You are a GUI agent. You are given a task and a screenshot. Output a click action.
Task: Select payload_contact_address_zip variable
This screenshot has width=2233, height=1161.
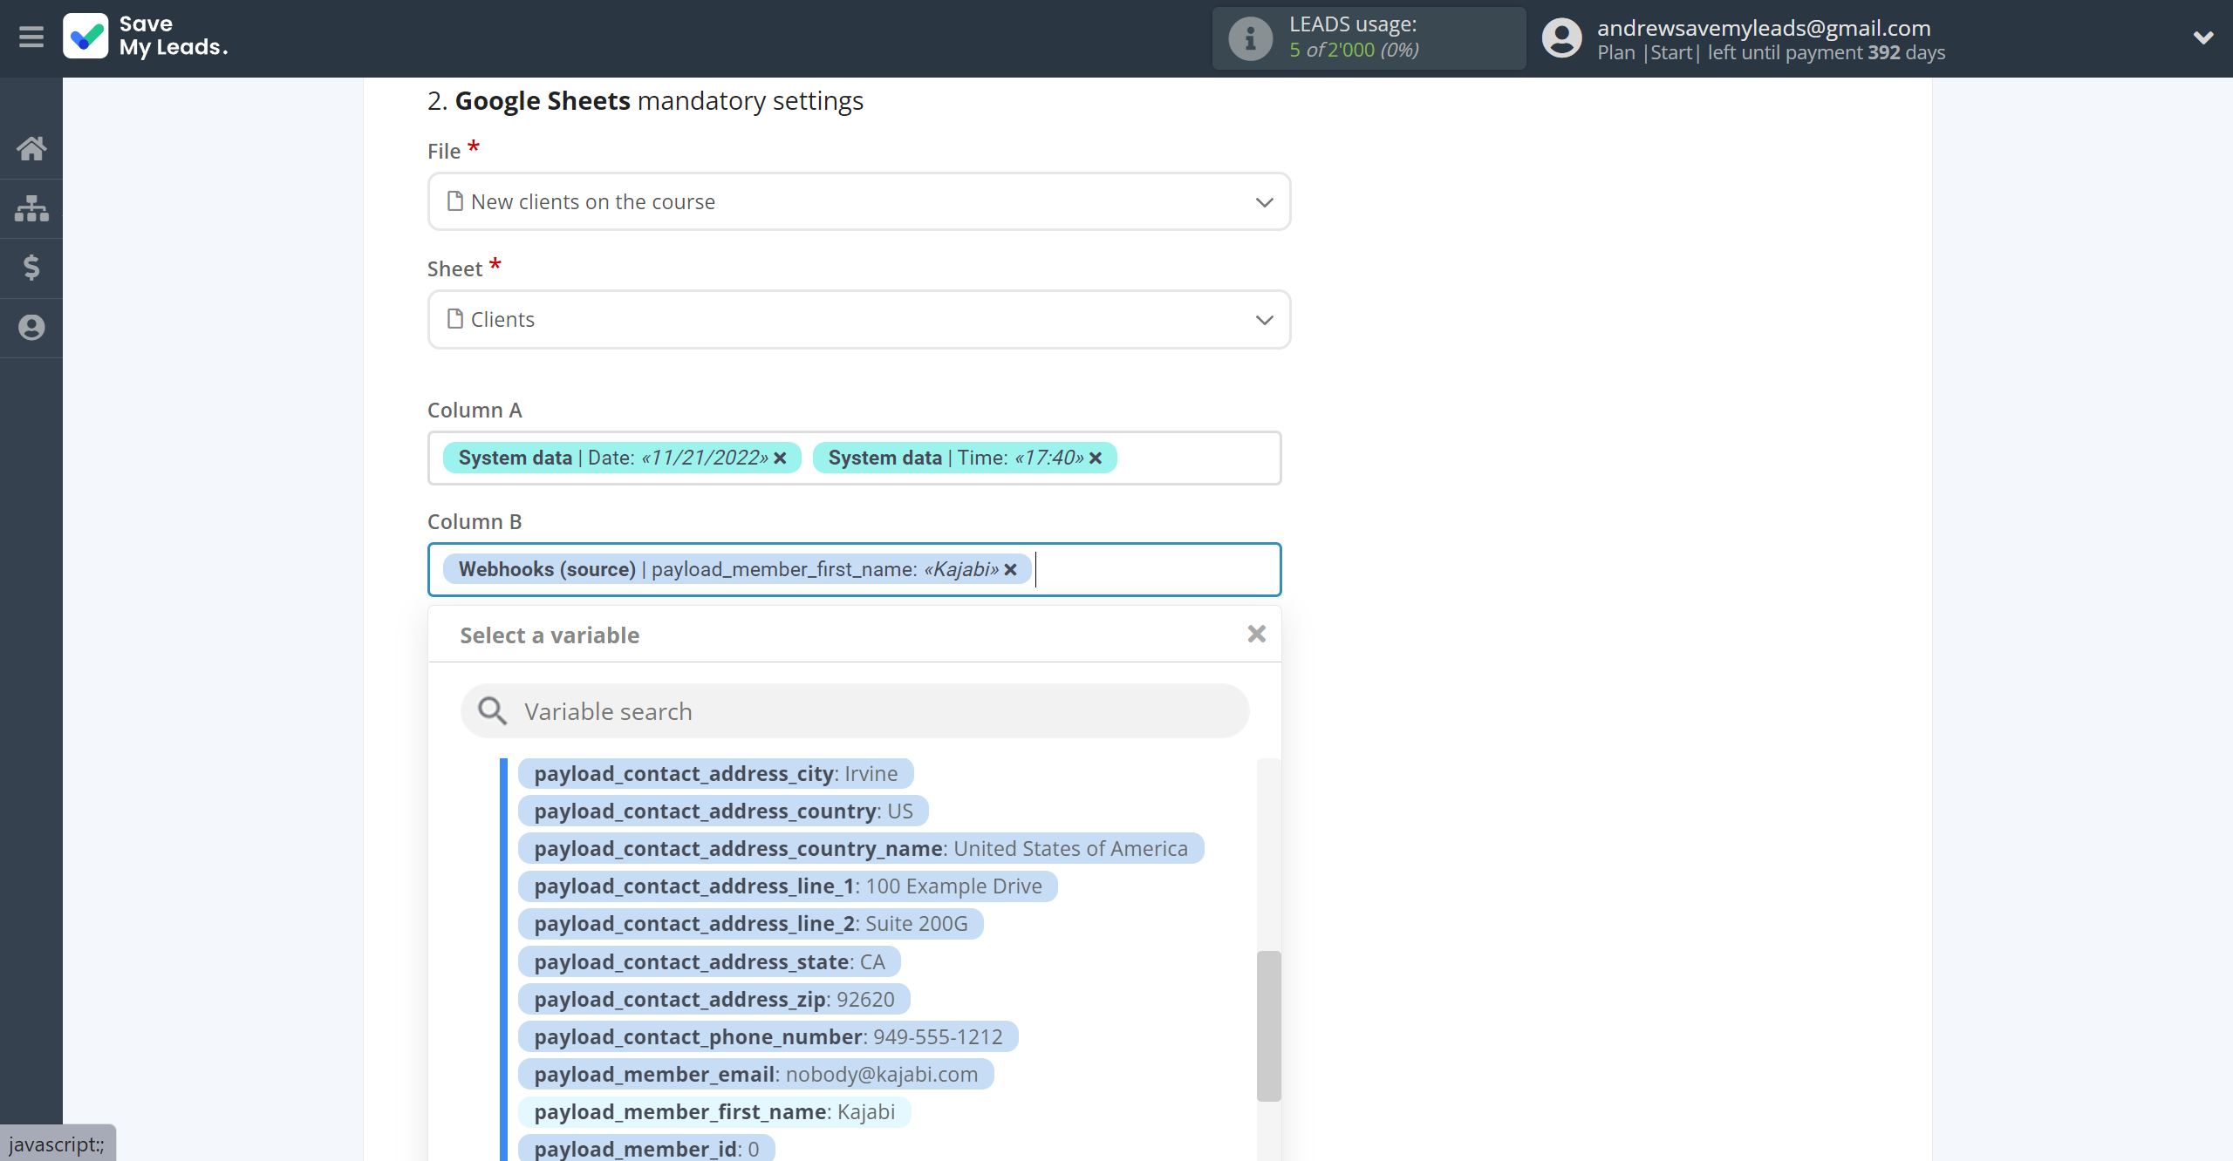(714, 1000)
